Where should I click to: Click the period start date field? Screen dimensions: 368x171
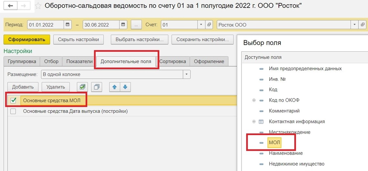point(46,25)
